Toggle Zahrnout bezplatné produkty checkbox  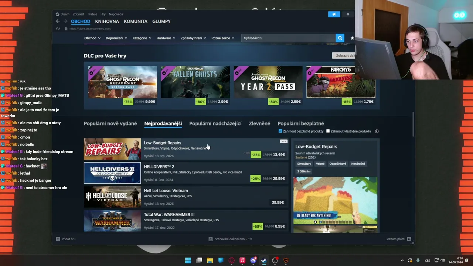pos(280,131)
